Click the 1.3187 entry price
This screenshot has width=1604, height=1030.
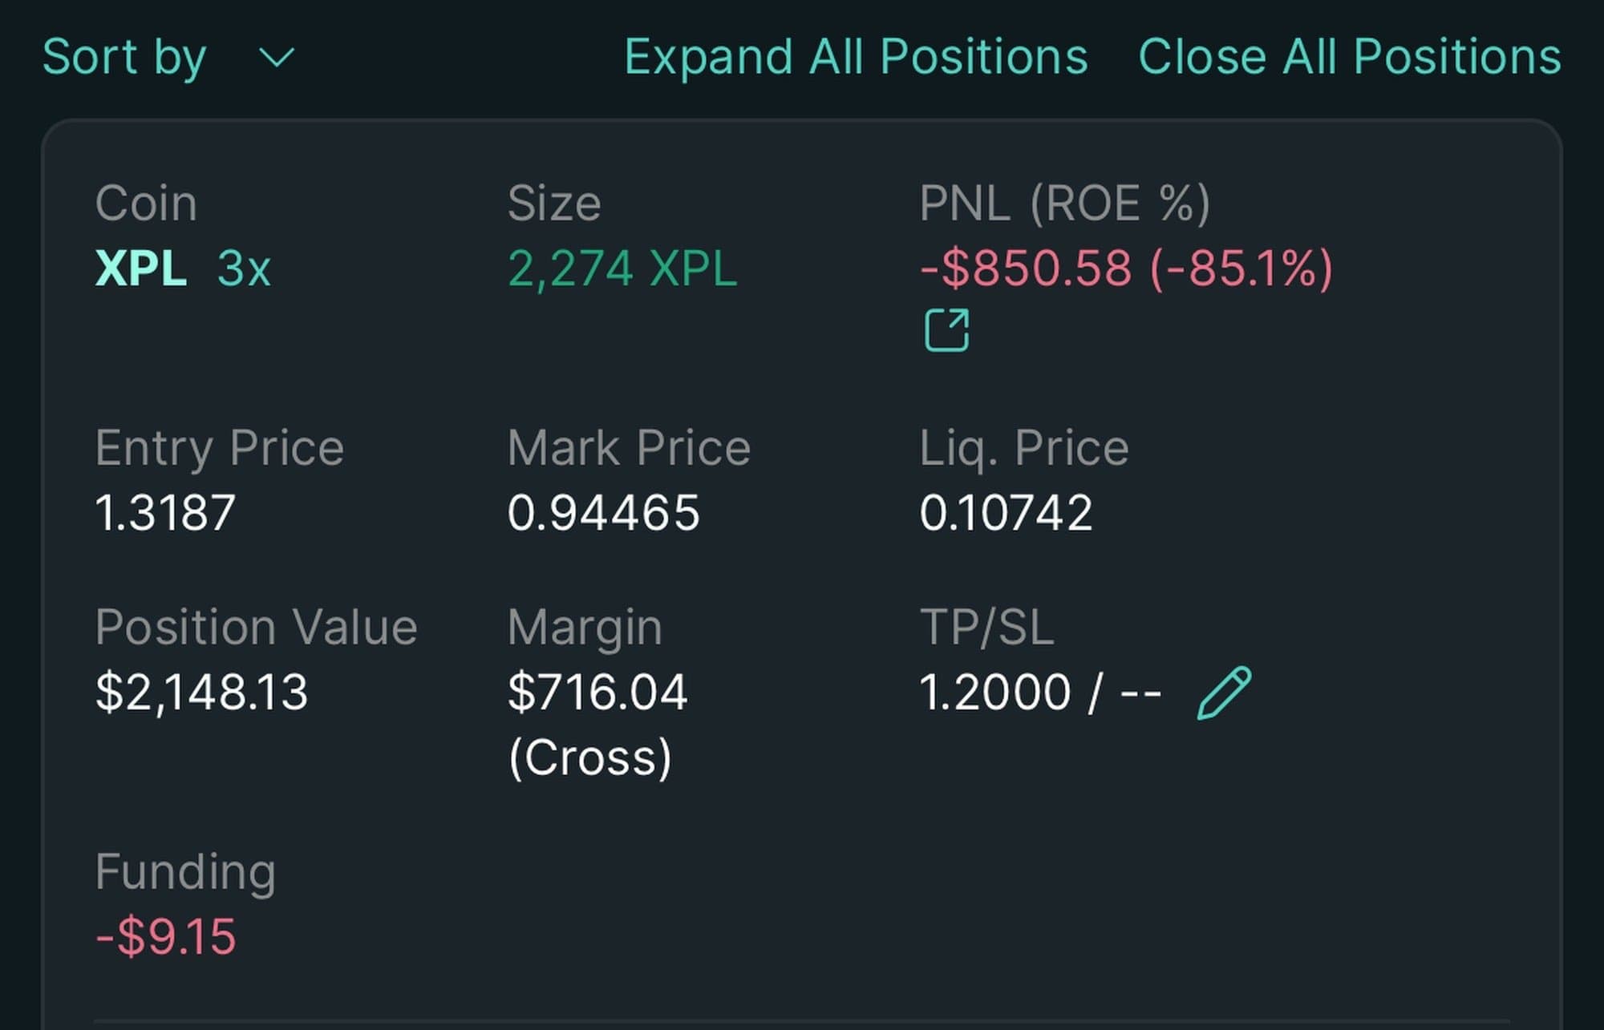[x=165, y=513]
